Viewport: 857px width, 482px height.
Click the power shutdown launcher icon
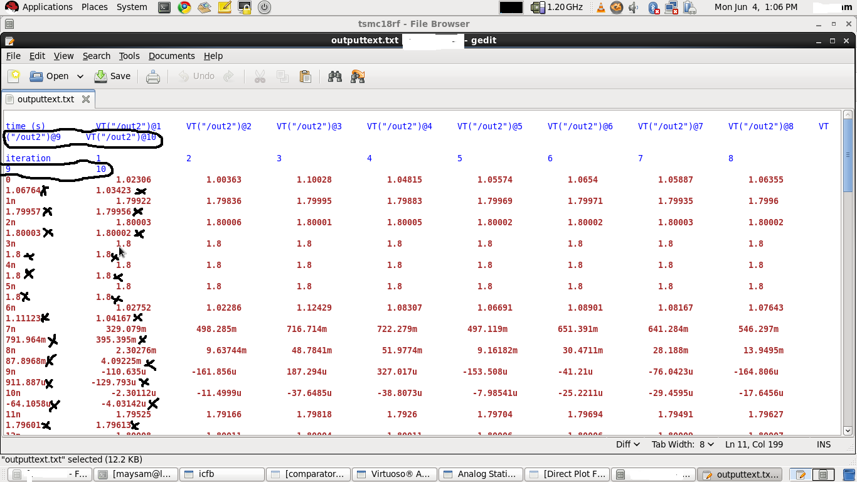click(264, 8)
